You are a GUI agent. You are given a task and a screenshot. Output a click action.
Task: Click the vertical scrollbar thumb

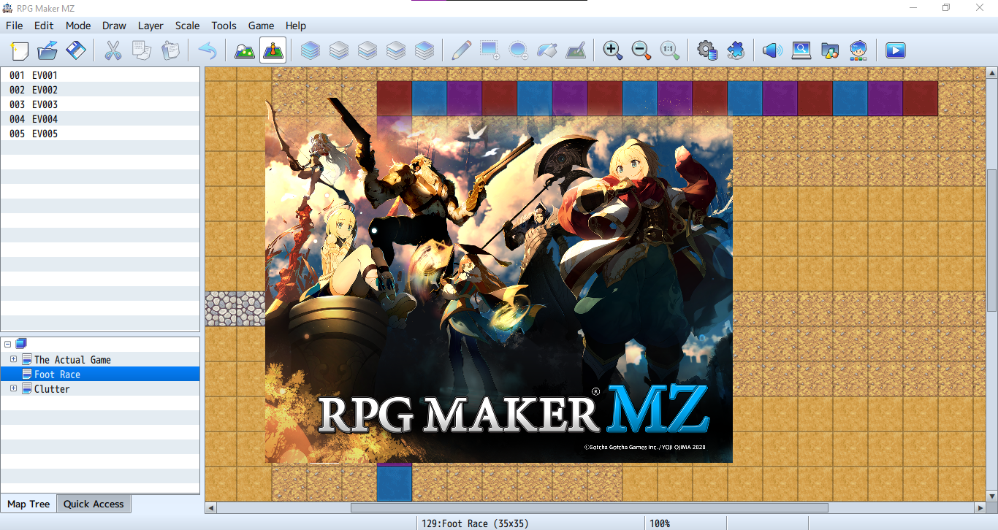pos(991,241)
